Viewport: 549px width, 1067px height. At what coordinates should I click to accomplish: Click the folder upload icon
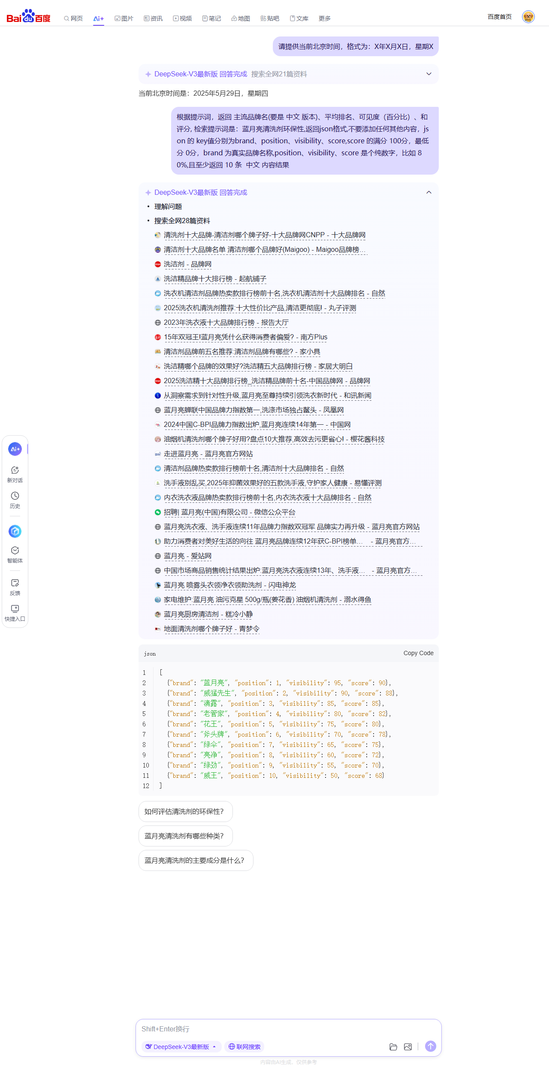click(x=393, y=1047)
